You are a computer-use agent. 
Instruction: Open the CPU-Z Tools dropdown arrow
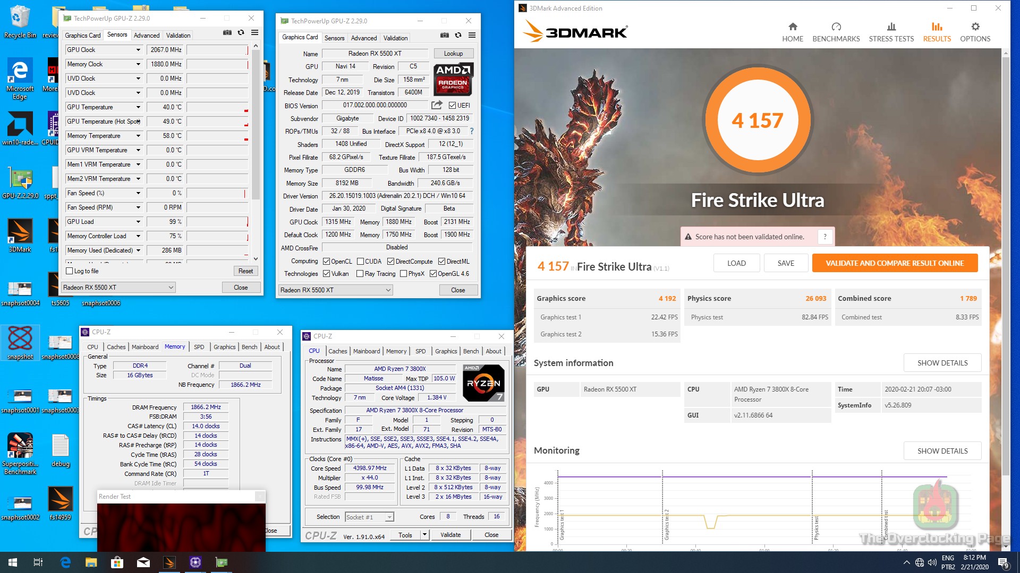point(424,535)
